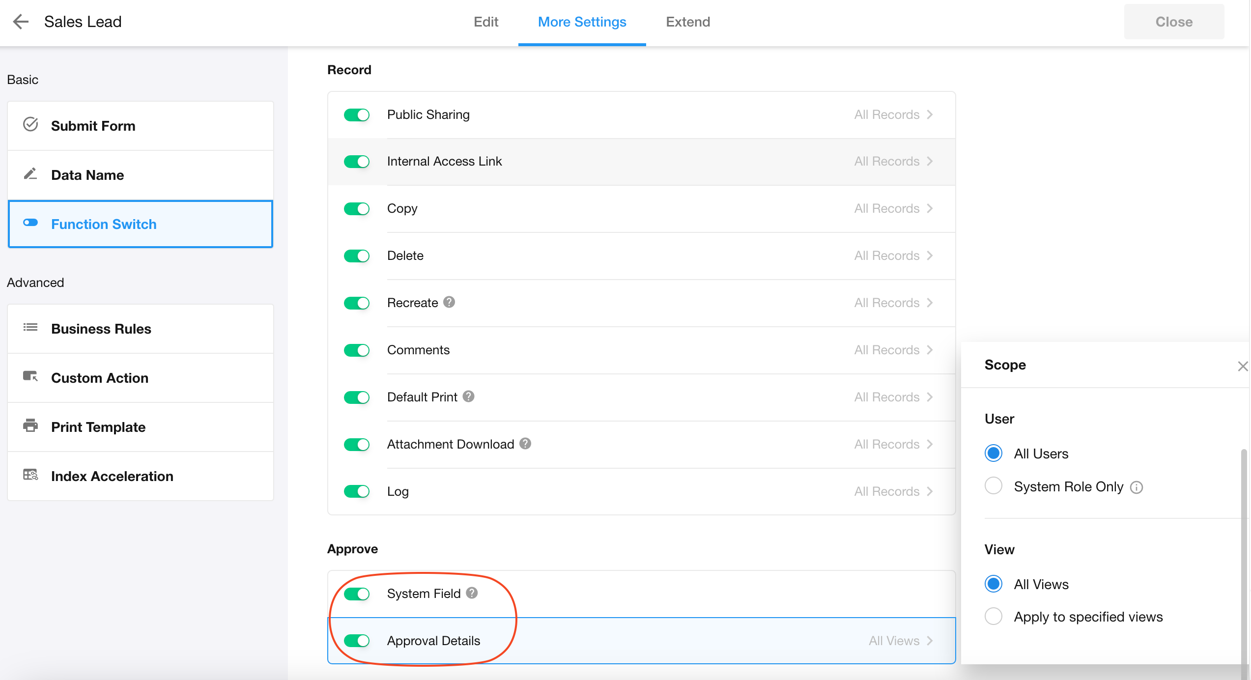1251x680 pixels.
Task: Open All Records scope for Comments
Action: pyautogui.click(x=893, y=350)
